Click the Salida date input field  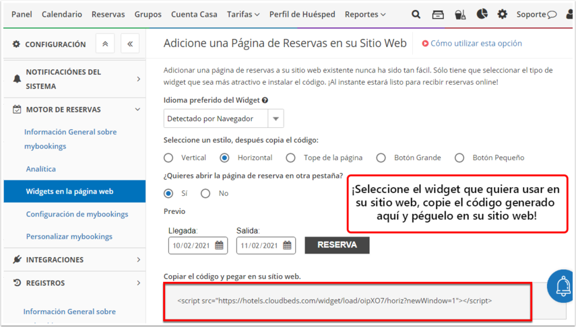pos(266,245)
